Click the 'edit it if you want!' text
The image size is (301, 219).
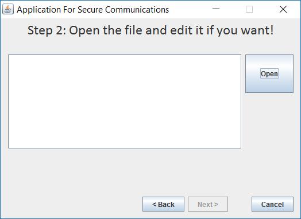point(222,30)
